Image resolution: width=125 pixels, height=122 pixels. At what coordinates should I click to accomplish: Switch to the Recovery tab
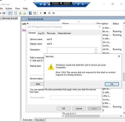51,33
